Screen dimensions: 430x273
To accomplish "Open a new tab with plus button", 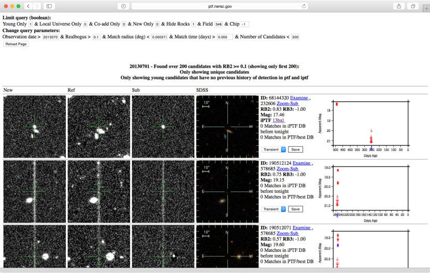I will (426, 8).
